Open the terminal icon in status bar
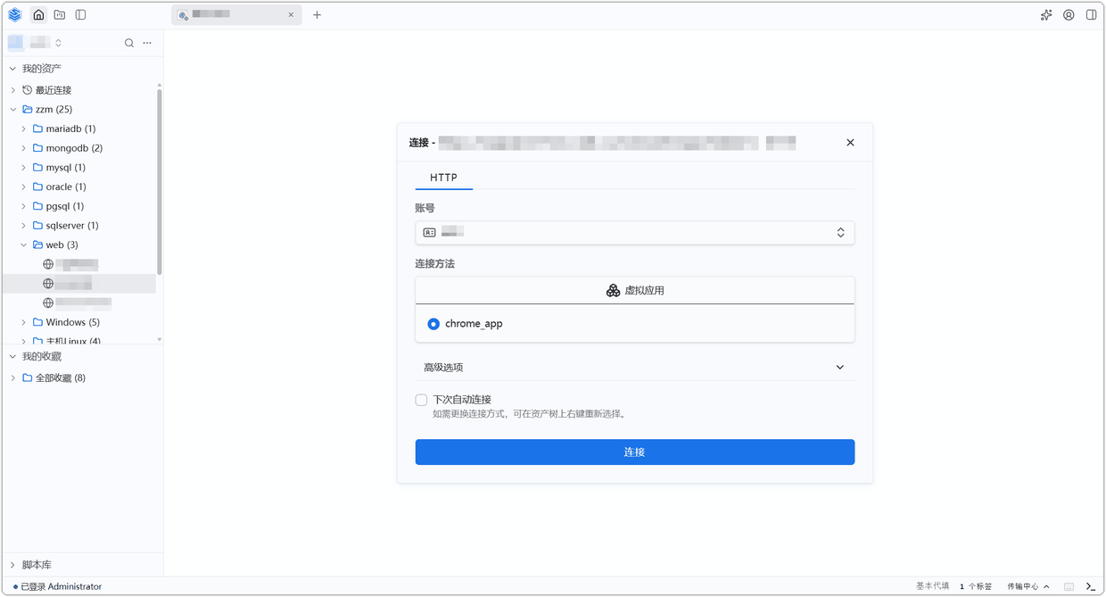This screenshot has height=597, width=1106. click(1090, 586)
